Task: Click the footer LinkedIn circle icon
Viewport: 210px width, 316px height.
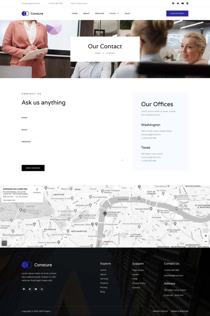Action: pos(42,289)
